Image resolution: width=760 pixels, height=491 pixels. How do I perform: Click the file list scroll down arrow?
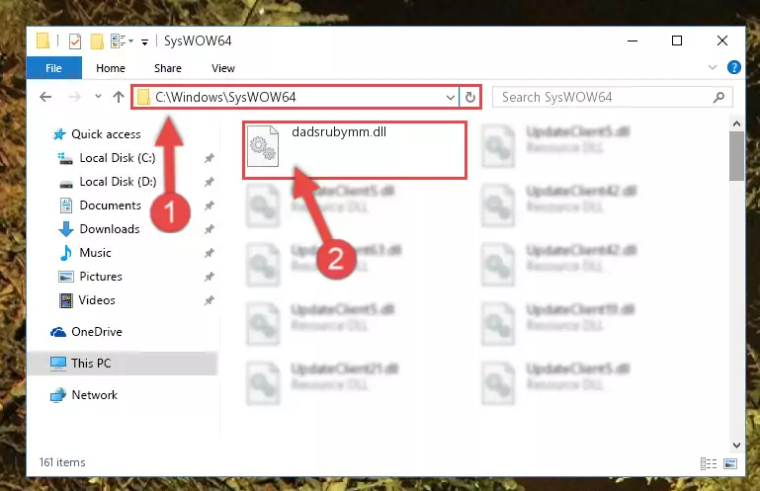tap(736, 445)
